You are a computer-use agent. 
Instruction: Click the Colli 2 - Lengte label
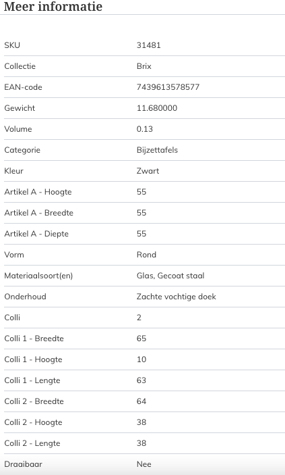[32, 443]
